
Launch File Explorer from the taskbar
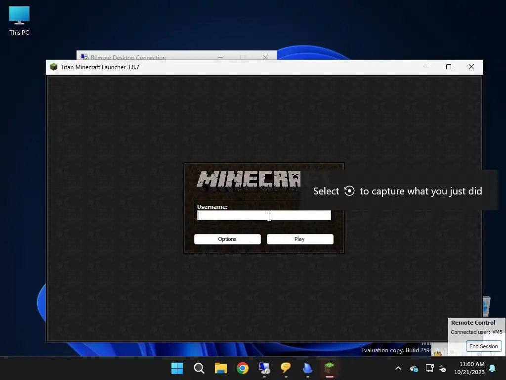point(221,368)
